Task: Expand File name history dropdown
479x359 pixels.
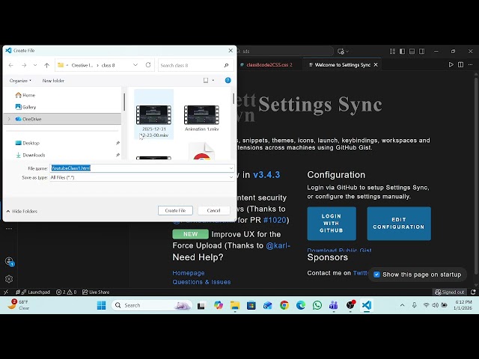Action: (x=231, y=168)
